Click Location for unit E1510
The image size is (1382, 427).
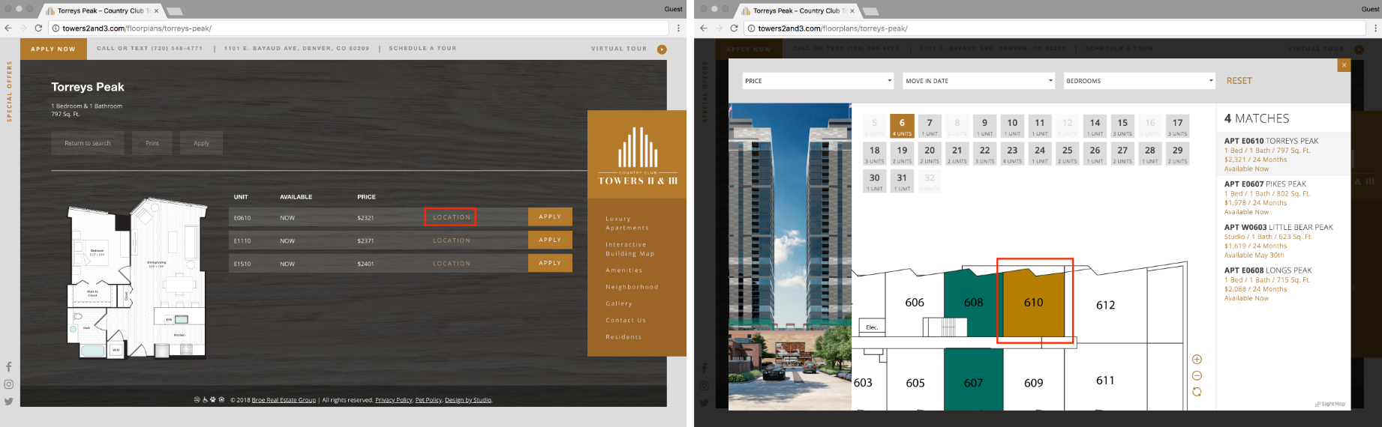click(452, 264)
